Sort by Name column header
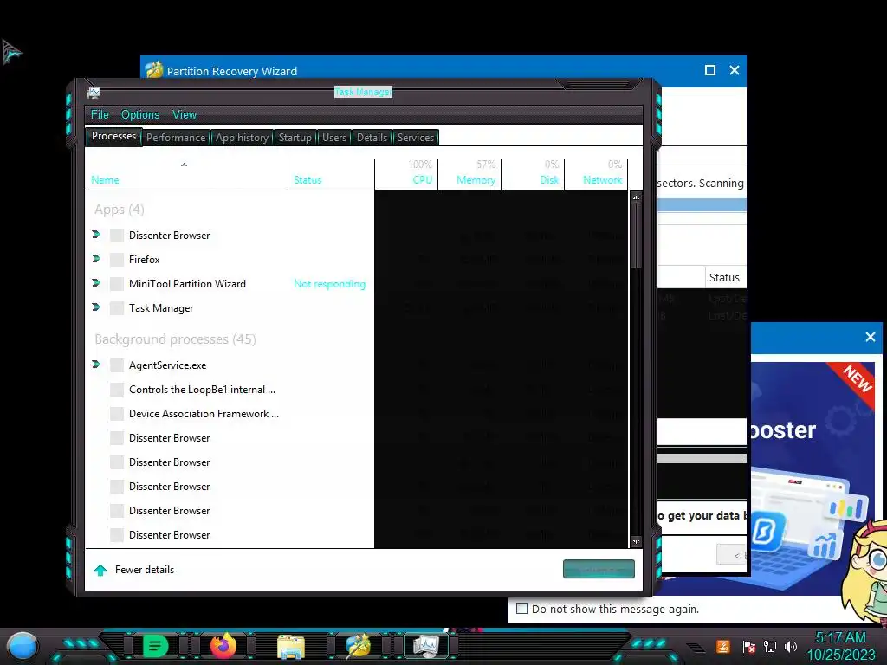This screenshot has height=665, width=887. point(187,175)
